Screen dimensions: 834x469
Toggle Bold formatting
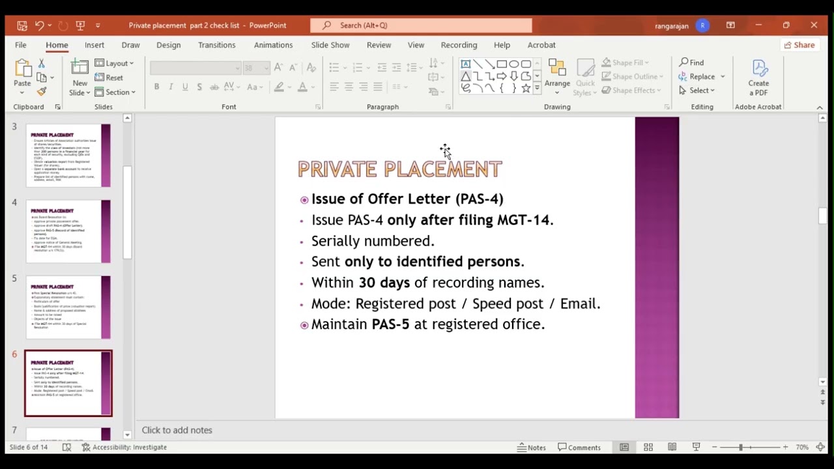(156, 87)
